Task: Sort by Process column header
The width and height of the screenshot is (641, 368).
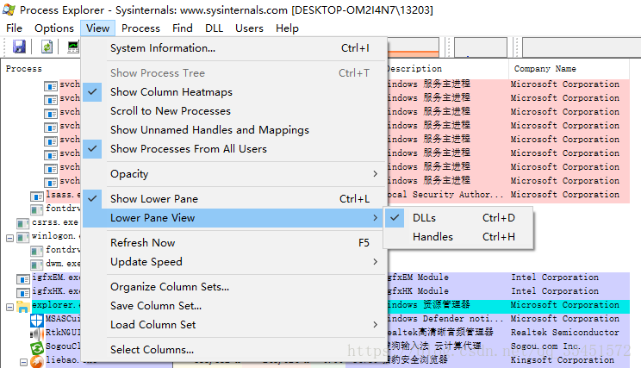Action: tap(24, 69)
